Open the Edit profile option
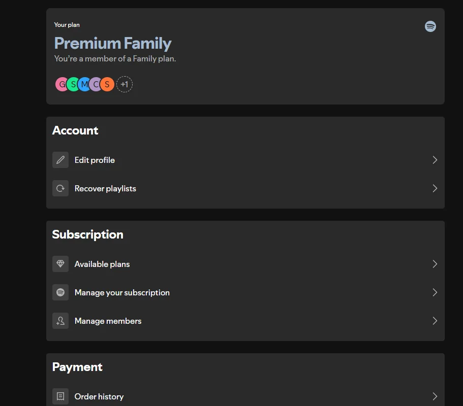The image size is (463, 406). [245, 160]
